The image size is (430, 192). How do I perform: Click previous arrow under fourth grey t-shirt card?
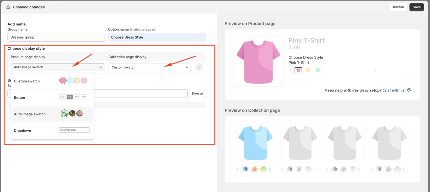tap(371, 169)
